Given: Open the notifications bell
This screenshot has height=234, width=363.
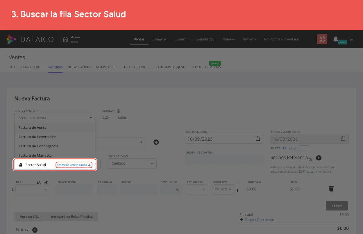Looking at the screenshot, I should coord(335,39).
